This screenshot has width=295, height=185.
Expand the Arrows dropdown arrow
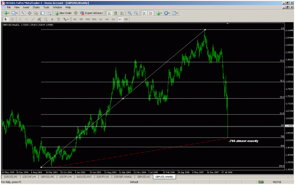point(68,19)
